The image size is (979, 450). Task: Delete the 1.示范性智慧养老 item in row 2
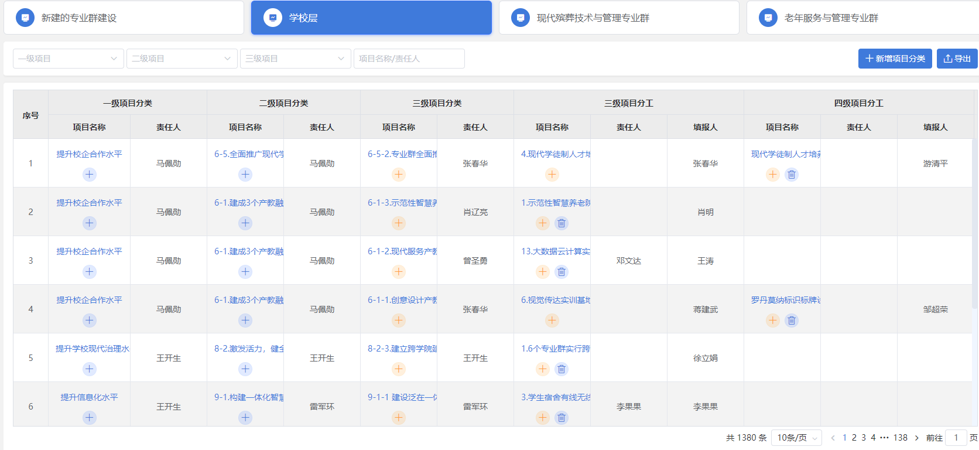click(562, 223)
